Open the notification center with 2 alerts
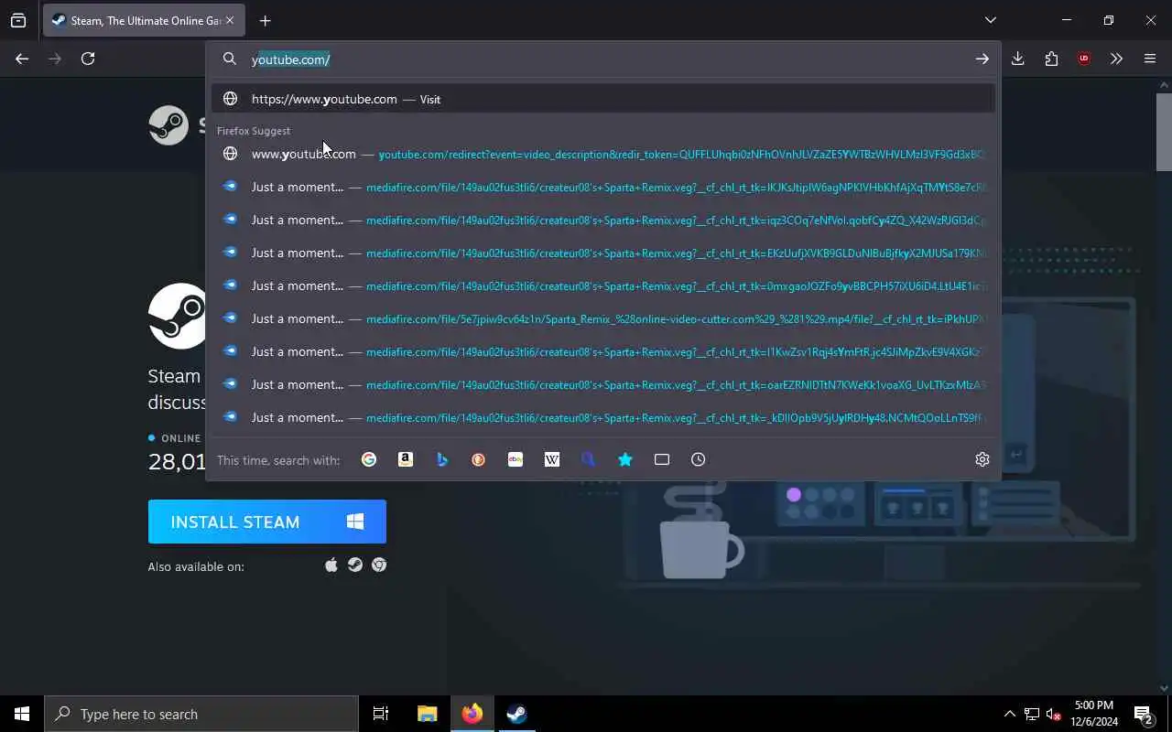The width and height of the screenshot is (1172, 732). tap(1144, 714)
